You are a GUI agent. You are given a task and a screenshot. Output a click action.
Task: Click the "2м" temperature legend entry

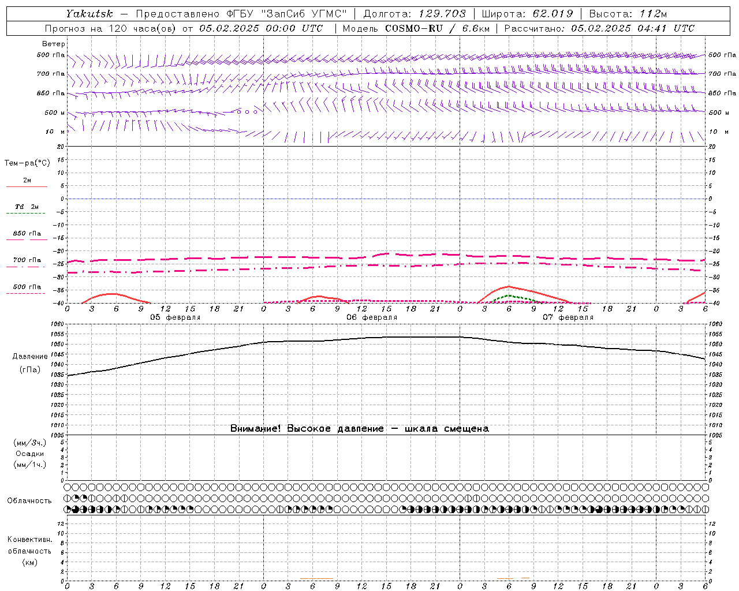pyautogui.click(x=27, y=181)
